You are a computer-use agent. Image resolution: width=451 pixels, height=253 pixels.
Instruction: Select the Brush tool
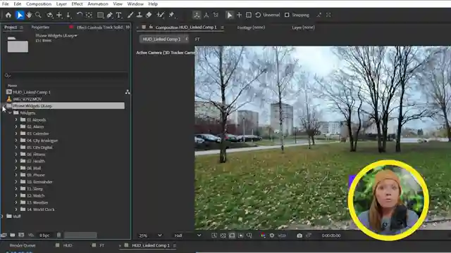tap(130, 15)
